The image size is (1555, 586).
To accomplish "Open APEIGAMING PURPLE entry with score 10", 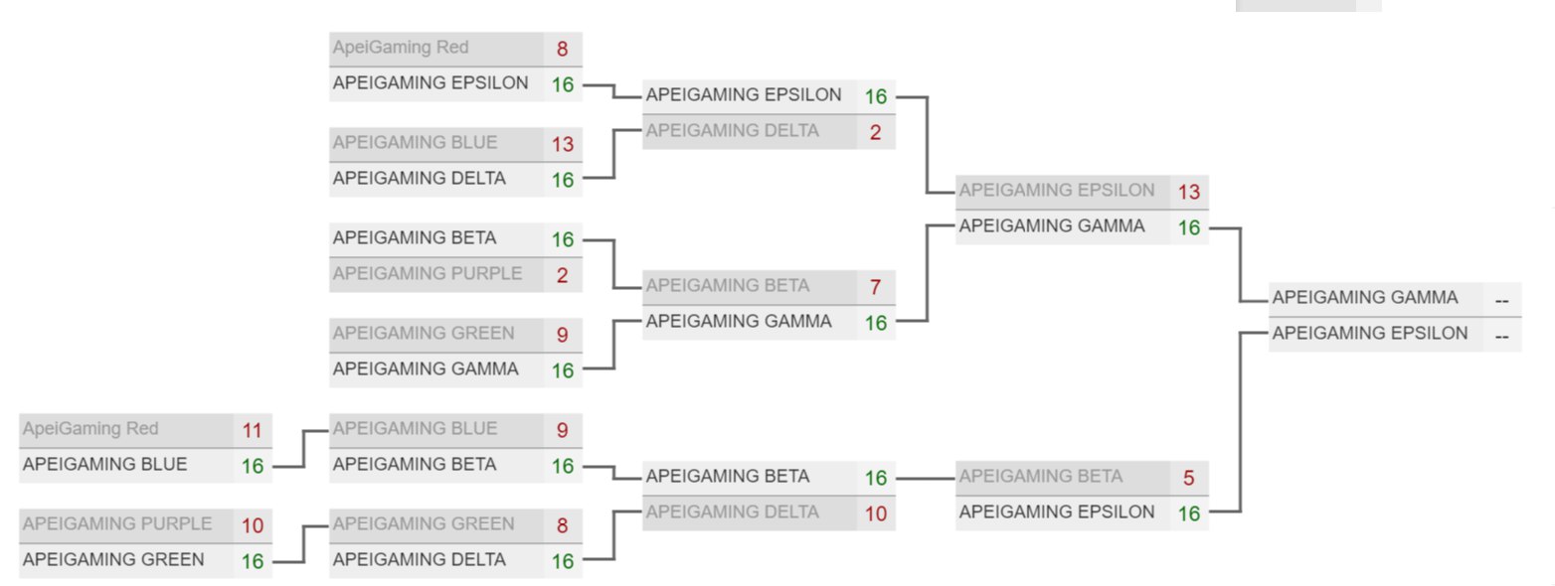I will coord(117,523).
